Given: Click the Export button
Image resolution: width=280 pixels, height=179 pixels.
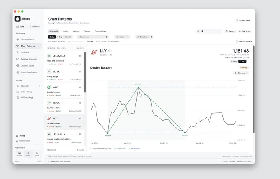Looking at the screenshot, I should tap(230, 31).
